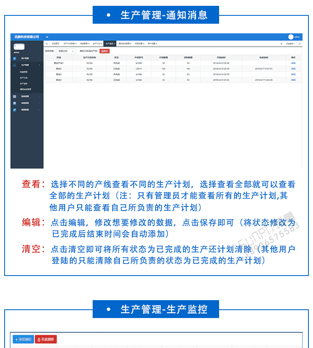
Task: Click the 配置管理 wrench icon
Action: click(14, 110)
